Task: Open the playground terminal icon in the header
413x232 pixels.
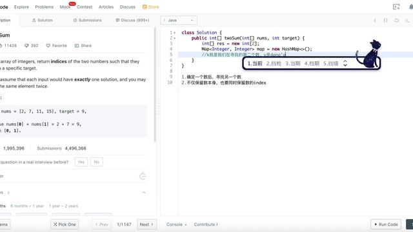Action: 396,7
